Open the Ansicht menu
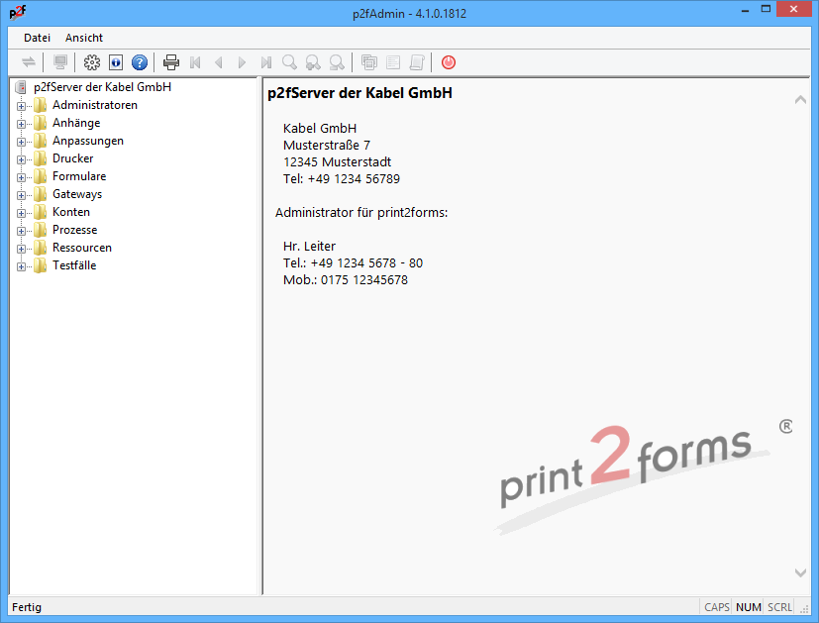 coord(83,38)
